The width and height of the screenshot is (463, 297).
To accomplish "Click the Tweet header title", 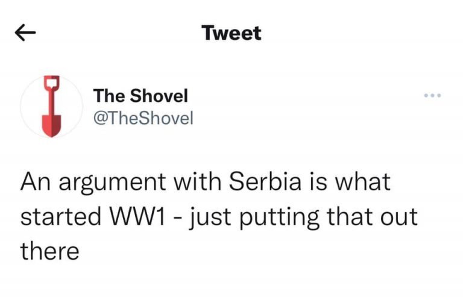I will 231,33.
